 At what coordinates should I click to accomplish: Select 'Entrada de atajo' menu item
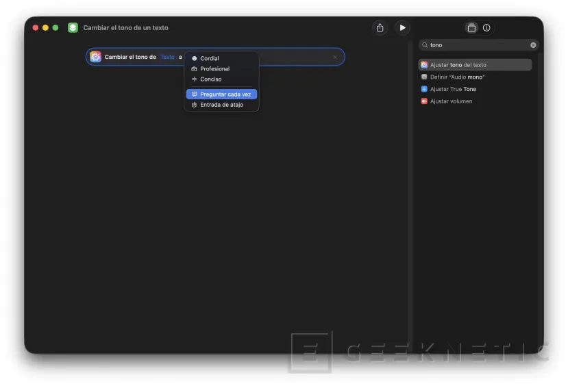tap(221, 105)
